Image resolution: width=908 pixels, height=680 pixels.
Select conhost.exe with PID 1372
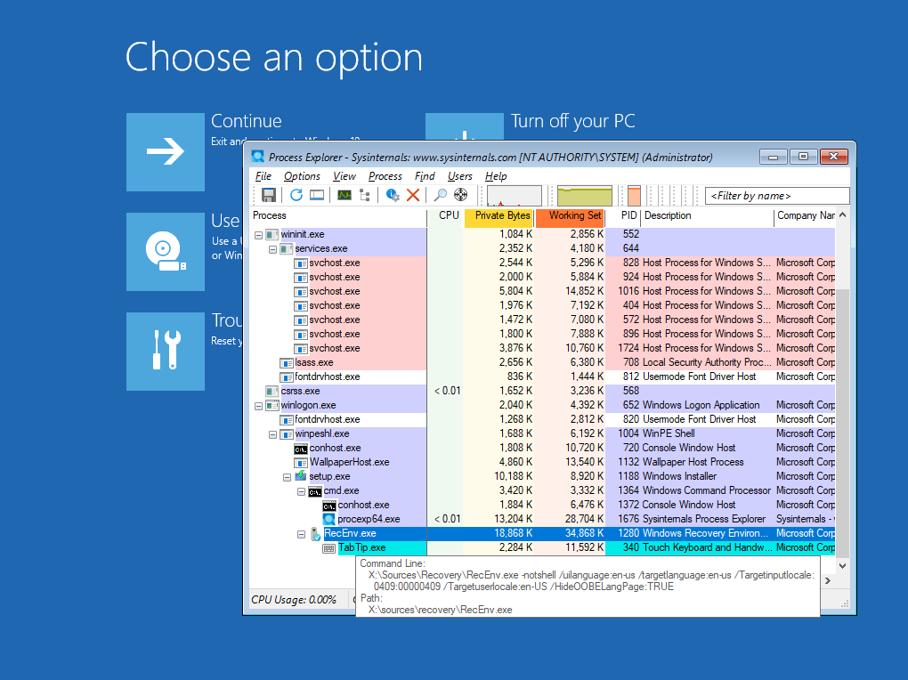tap(543, 505)
